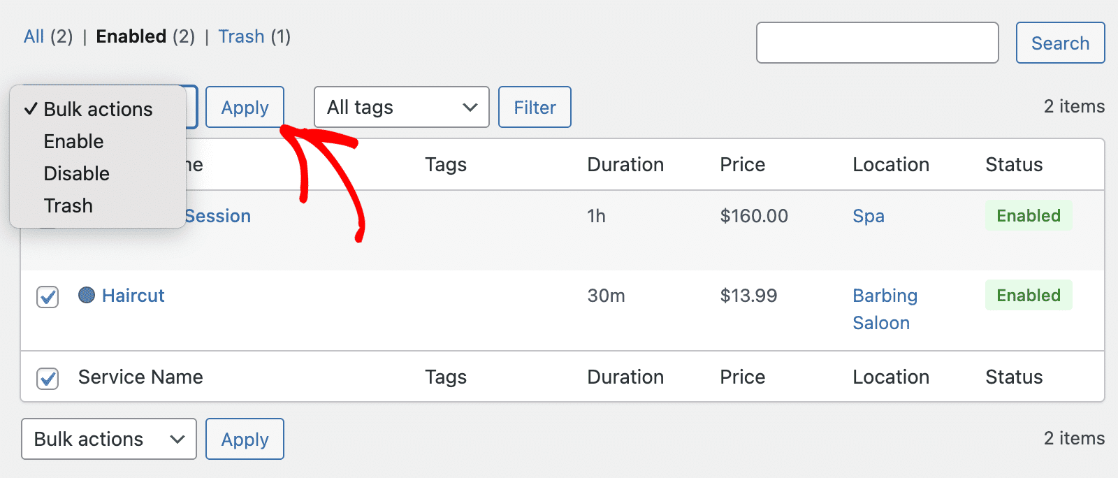
Task: Click the Filter button
Action: click(535, 107)
